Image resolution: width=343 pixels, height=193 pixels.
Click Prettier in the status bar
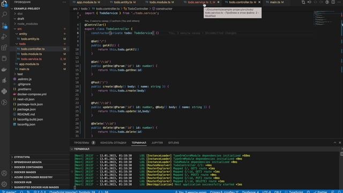[320, 192]
